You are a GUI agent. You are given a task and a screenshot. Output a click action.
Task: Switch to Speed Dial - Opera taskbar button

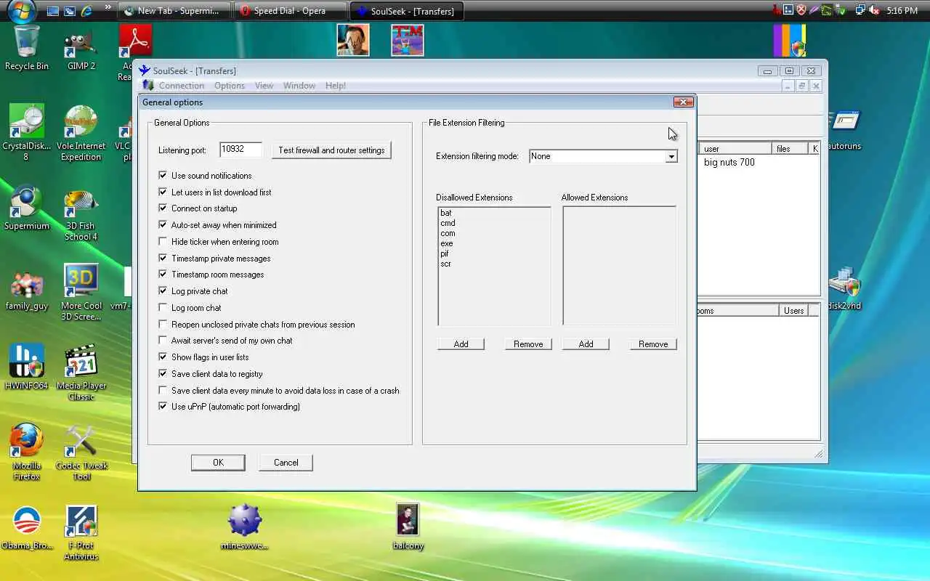[290, 11]
